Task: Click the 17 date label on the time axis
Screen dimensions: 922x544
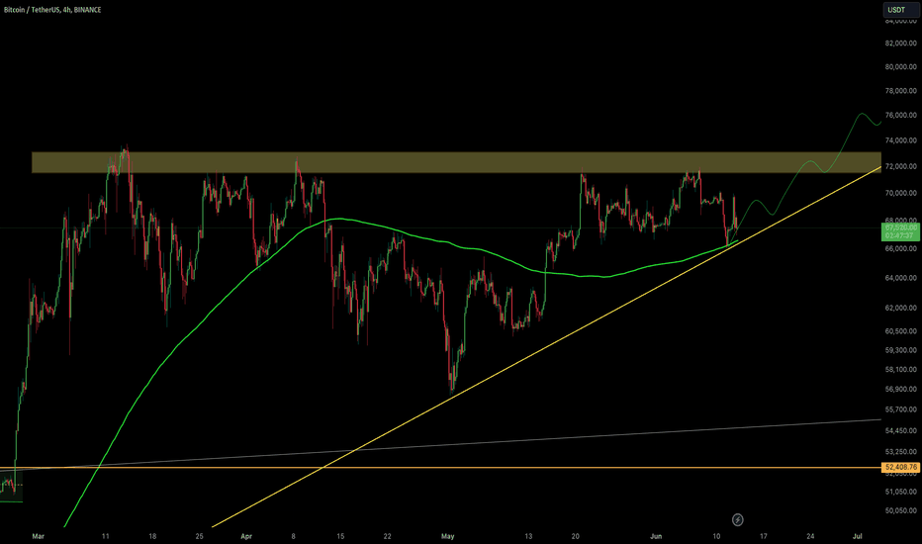Action: pyautogui.click(x=764, y=536)
